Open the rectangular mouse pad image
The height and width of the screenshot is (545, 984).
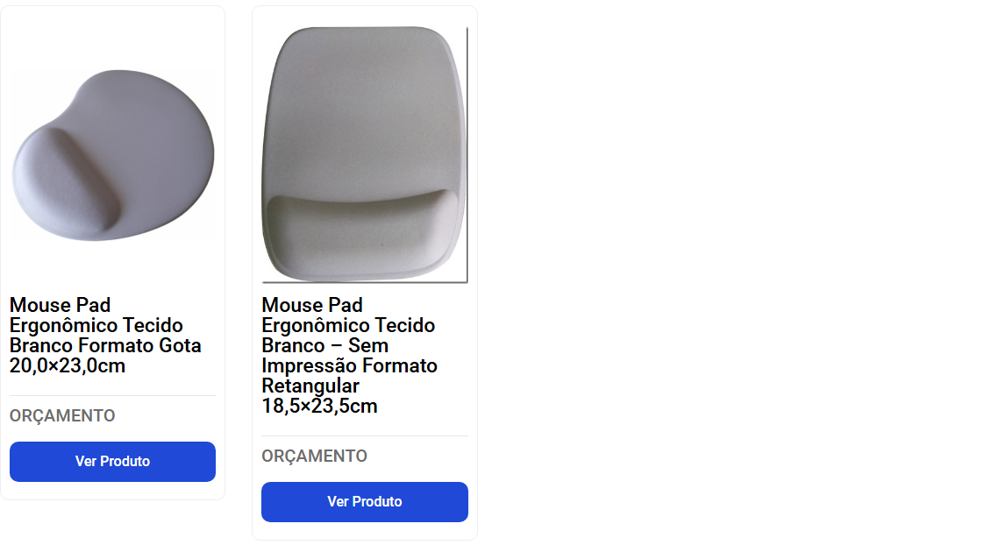point(365,155)
